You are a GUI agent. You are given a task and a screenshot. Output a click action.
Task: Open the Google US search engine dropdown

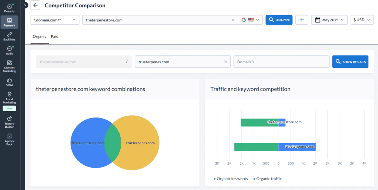coord(251,20)
